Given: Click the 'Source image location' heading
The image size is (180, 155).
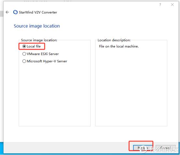Looking at the screenshot, I should 37,26.
